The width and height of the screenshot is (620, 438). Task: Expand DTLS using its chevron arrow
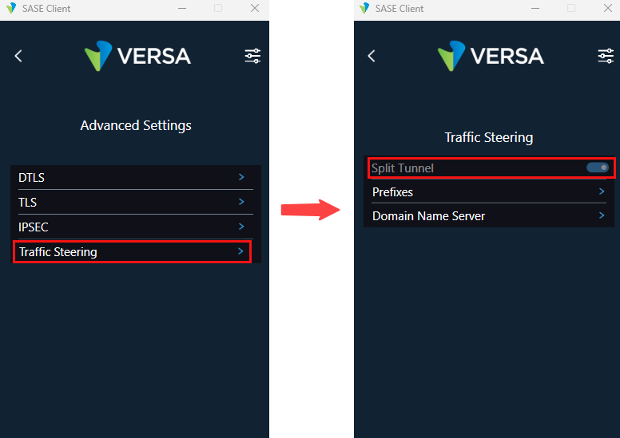coord(241,177)
